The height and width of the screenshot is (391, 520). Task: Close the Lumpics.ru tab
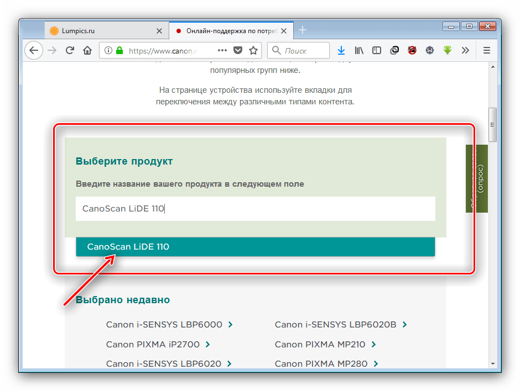click(x=159, y=31)
